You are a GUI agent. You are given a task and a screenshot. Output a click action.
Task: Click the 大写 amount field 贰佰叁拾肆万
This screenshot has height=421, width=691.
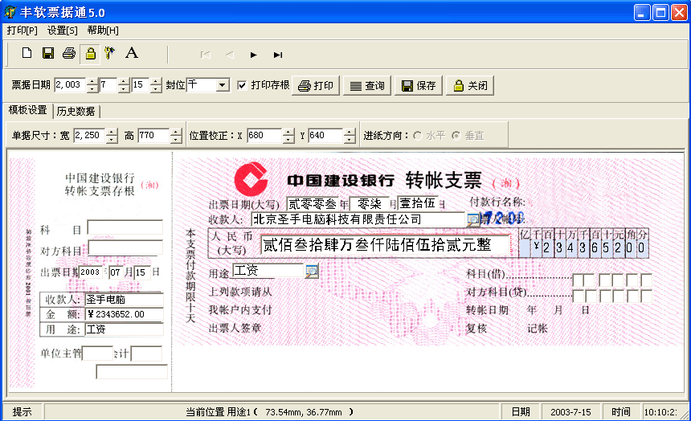tap(386, 245)
